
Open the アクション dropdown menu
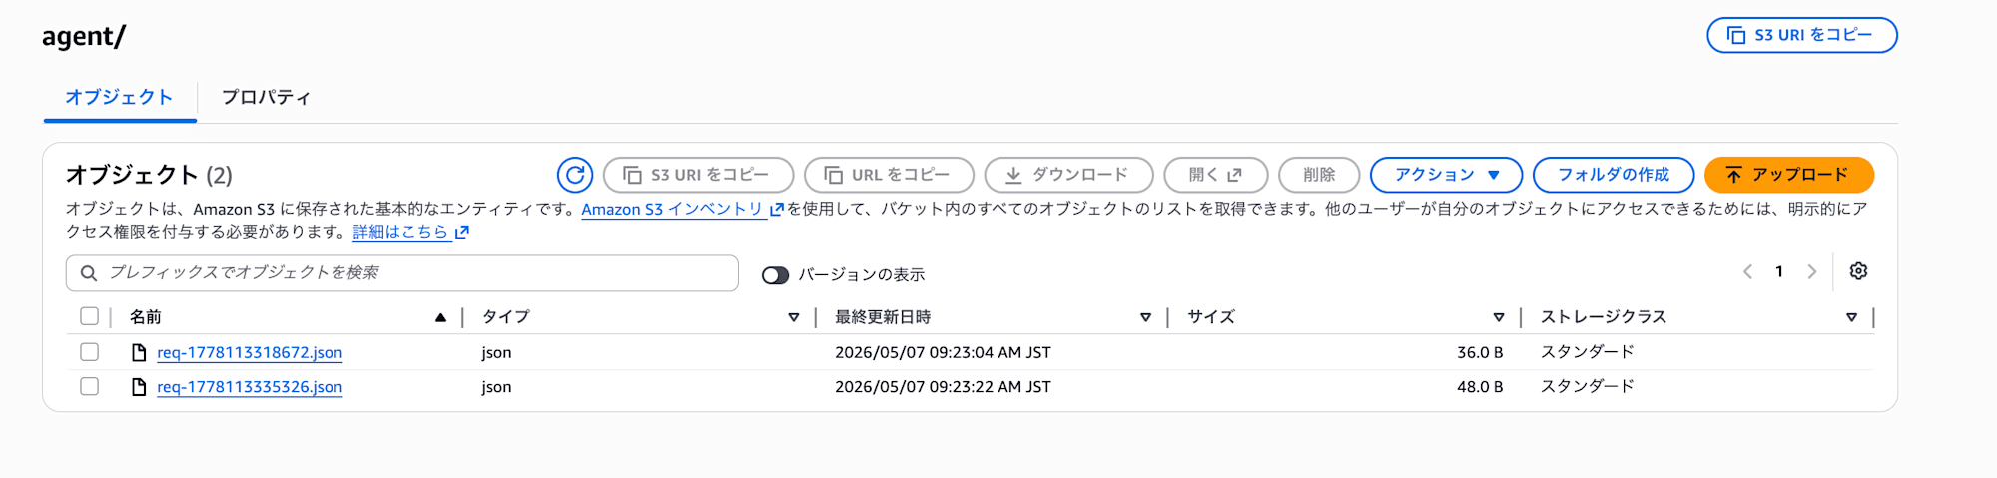pyautogui.click(x=1446, y=175)
